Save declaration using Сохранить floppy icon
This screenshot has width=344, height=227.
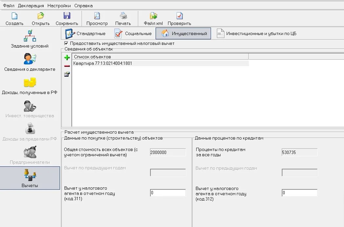coord(67,16)
